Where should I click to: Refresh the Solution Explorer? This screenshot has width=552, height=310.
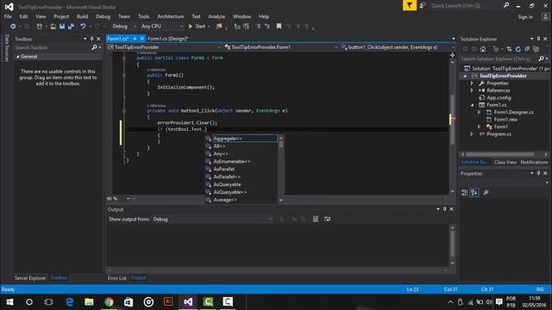(517, 49)
